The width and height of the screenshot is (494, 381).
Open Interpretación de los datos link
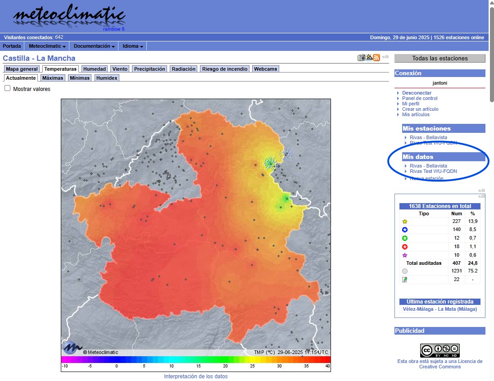196,376
